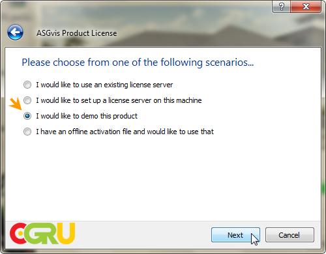
Task: Dismiss the wizard with Cancel button
Action: (x=289, y=235)
